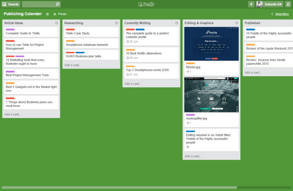Click the plus create icon

[251, 4]
